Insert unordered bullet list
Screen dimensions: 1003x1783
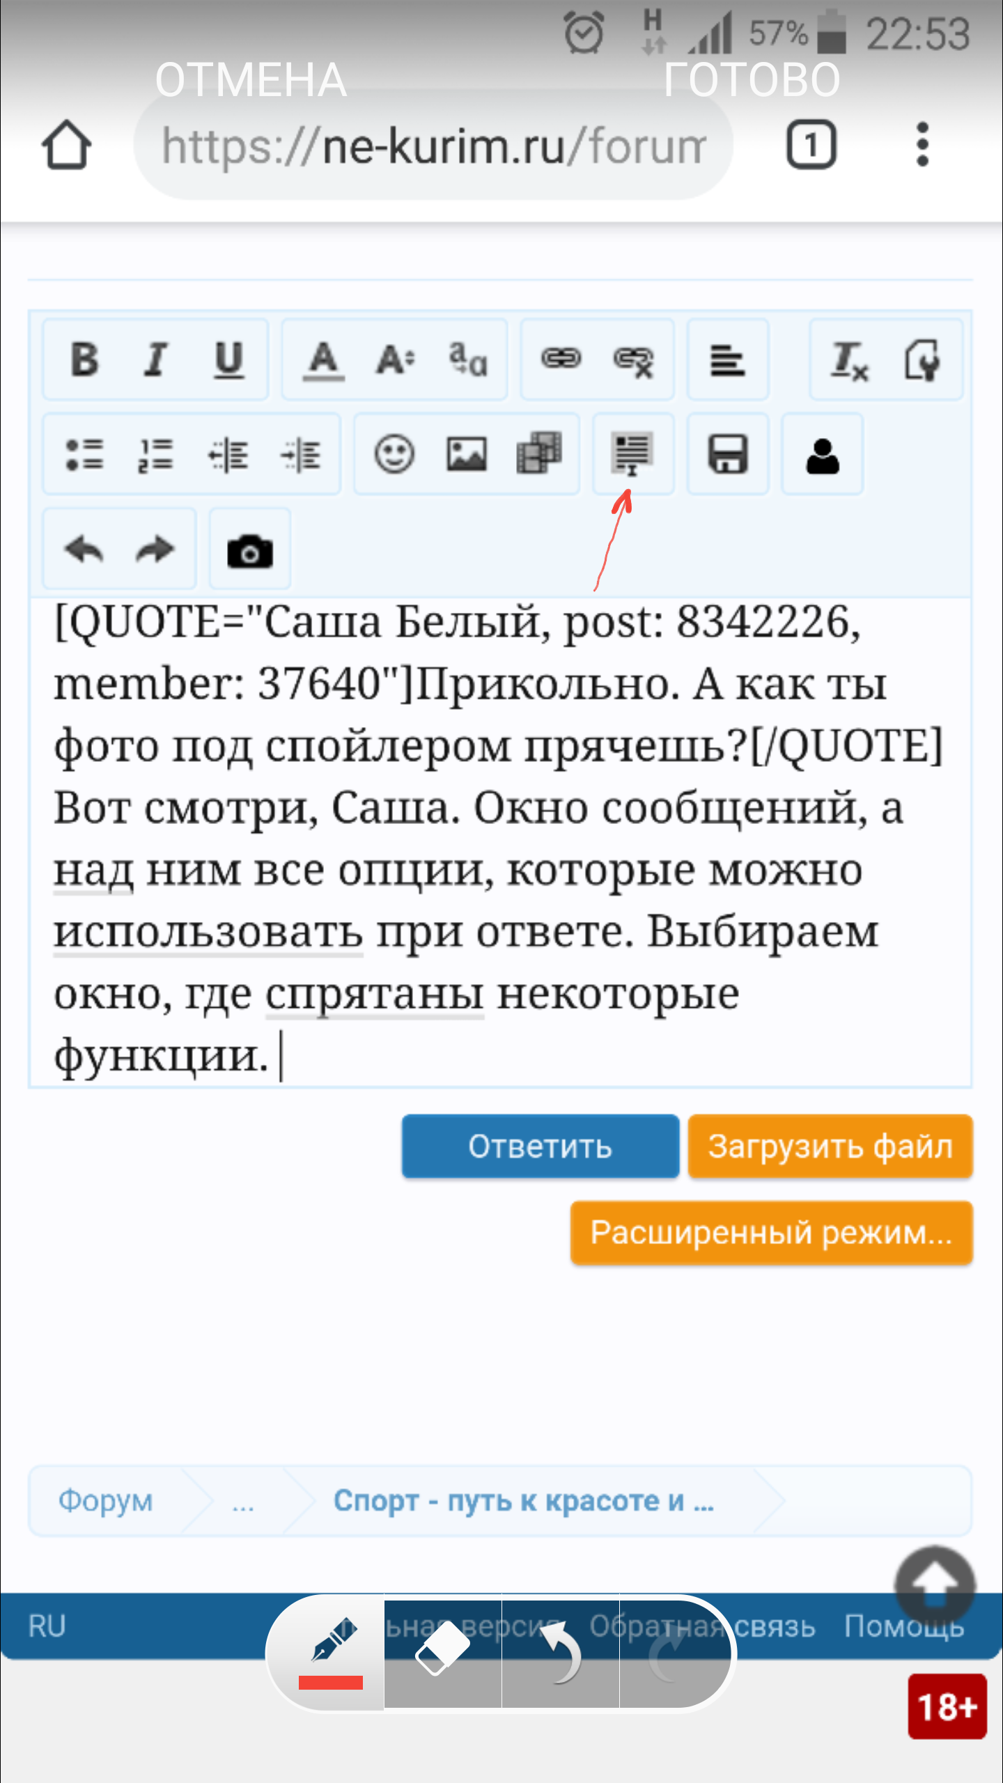coord(85,455)
